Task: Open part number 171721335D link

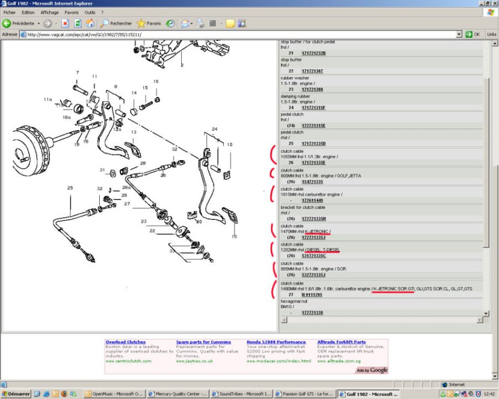Action: click(x=313, y=144)
